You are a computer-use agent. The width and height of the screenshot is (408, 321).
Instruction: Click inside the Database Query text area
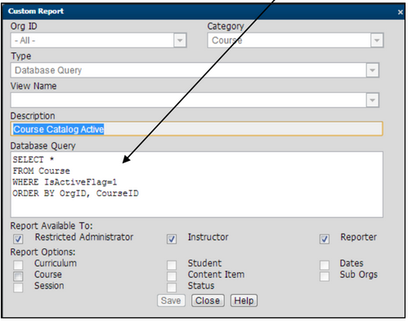point(196,185)
